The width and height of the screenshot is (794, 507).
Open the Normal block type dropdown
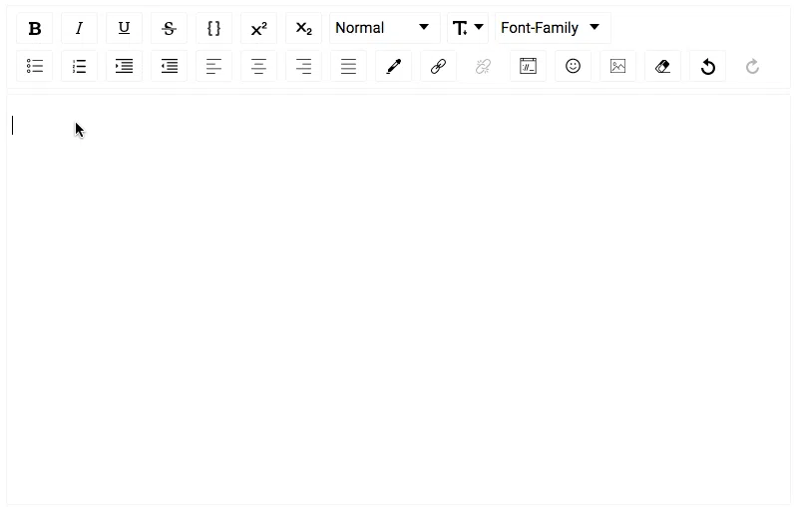[385, 28]
